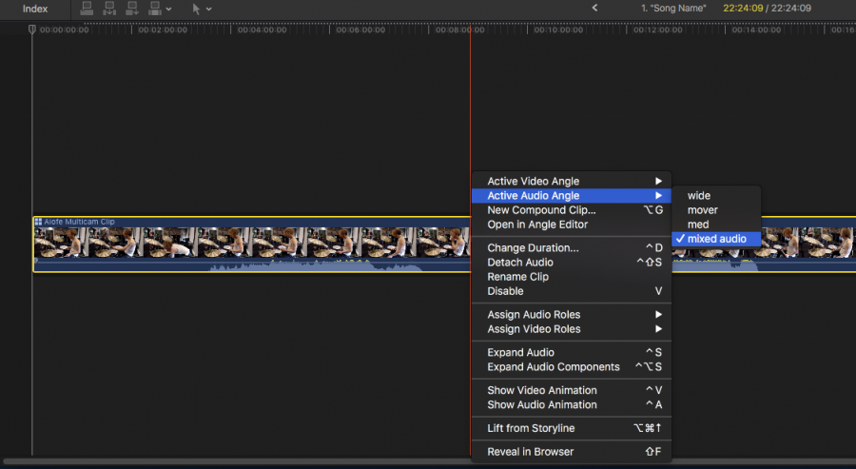The image size is (856, 469).
Task: Click the append clip to storyline icon
Action: click(x=131, y=9)
